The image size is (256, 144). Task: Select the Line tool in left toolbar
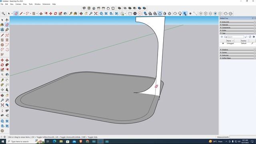pyautogui.click(x=2, y=35)
